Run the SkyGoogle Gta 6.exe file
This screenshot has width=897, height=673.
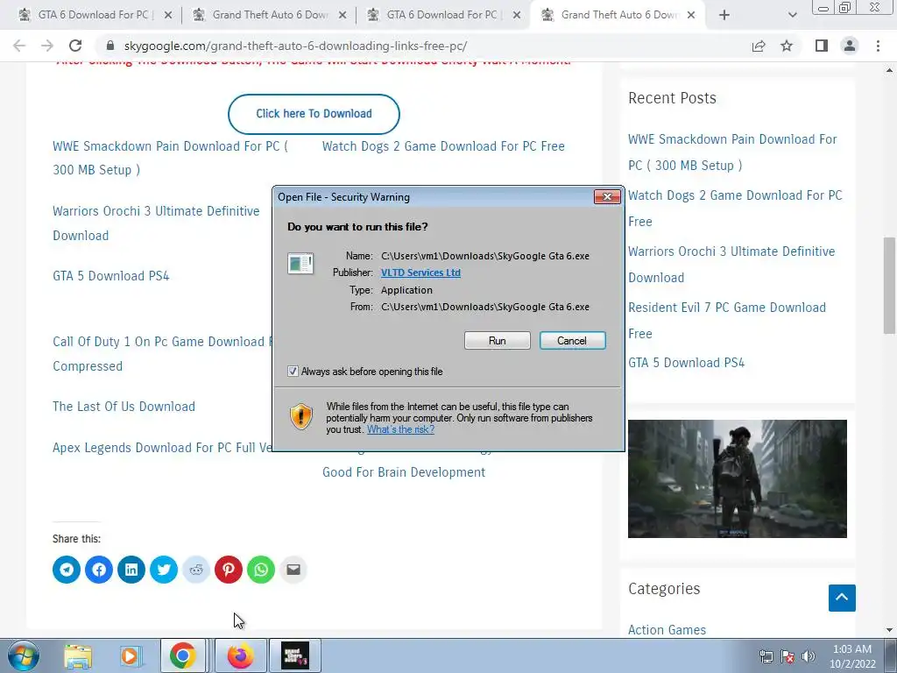[x=498, y=341]
